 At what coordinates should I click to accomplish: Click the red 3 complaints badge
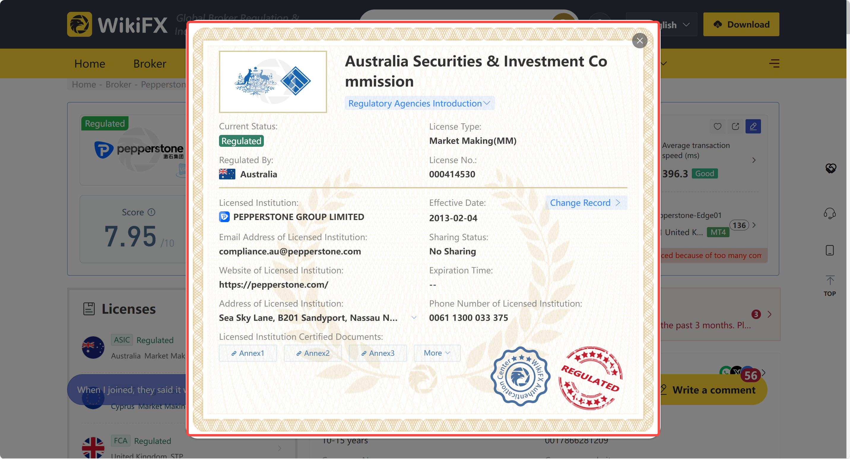756,314
